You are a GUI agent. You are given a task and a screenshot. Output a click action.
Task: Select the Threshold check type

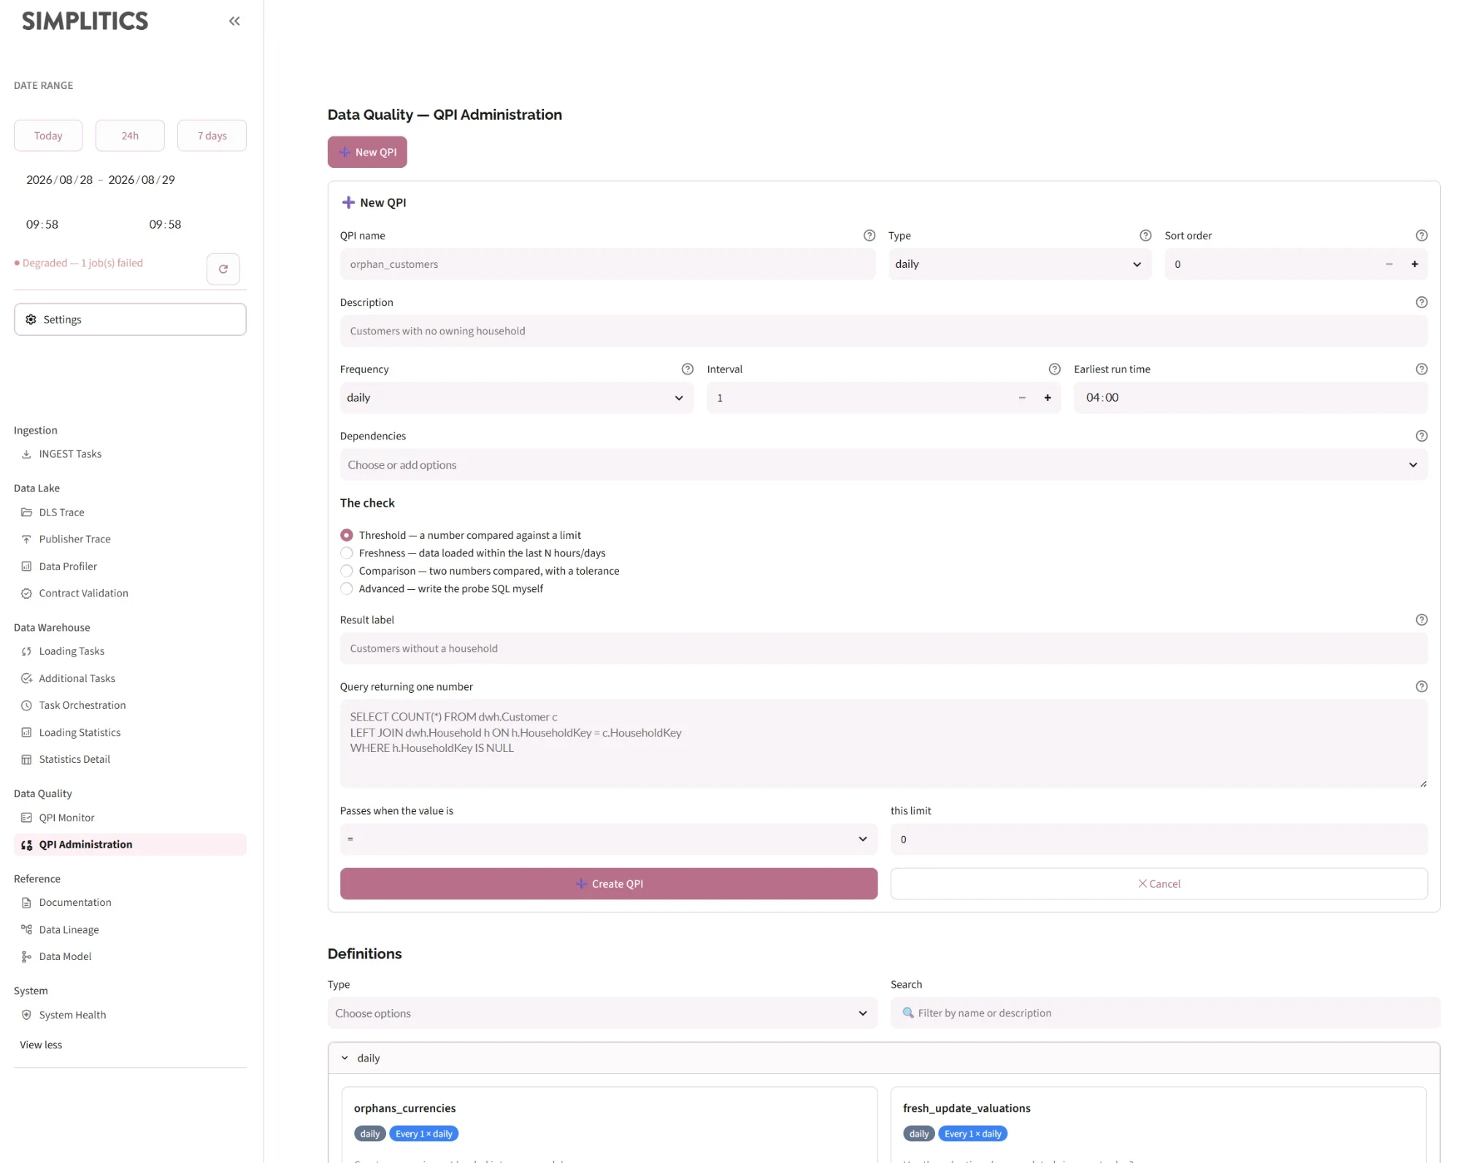tap(347, 535)
